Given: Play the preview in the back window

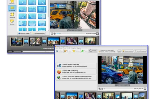Looking at the screenshot, I should point(52,34).
